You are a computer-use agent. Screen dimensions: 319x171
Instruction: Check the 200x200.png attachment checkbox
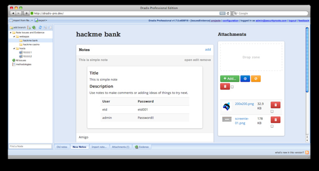(272, 111)
